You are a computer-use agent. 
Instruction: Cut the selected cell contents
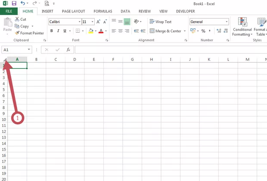coord(20,19)
